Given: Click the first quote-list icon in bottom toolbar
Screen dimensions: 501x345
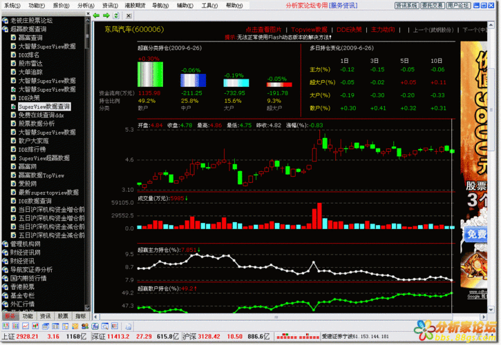Looking at the screenshot, I should 6,326.
